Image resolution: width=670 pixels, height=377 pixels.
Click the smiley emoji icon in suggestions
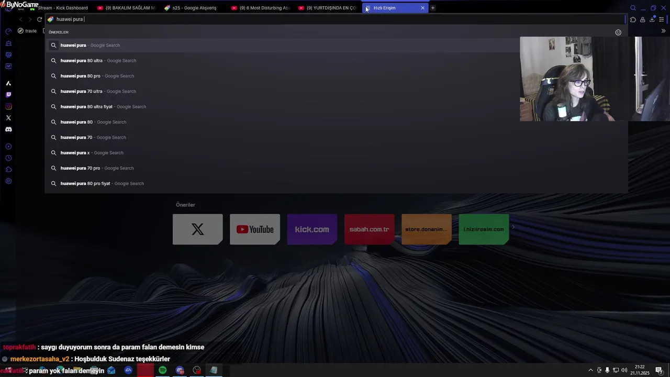618,32
